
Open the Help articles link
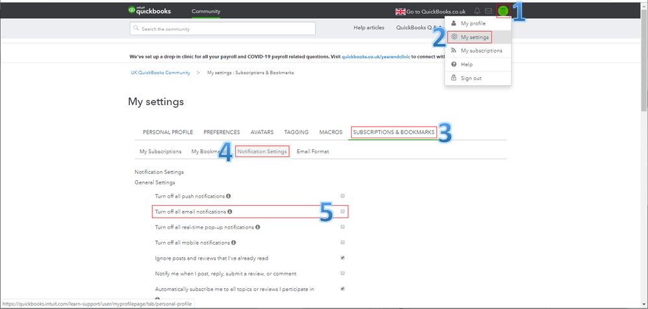pyautogui.click(x=369, y=28)
